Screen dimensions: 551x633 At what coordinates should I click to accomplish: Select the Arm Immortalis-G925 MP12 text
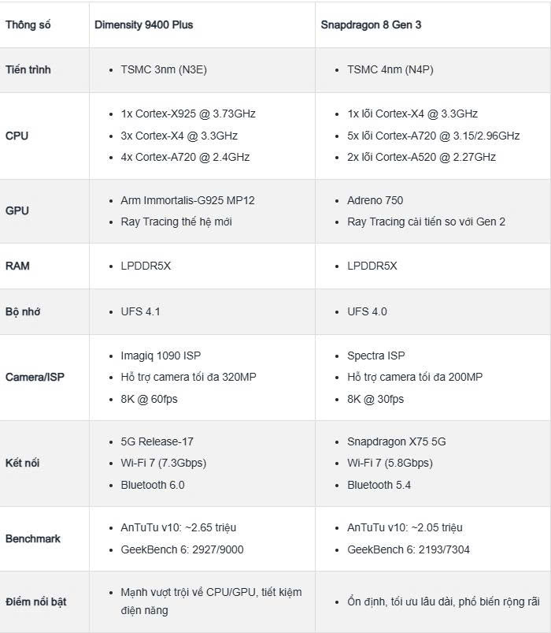pyautogui.click(x=187, y=200)
